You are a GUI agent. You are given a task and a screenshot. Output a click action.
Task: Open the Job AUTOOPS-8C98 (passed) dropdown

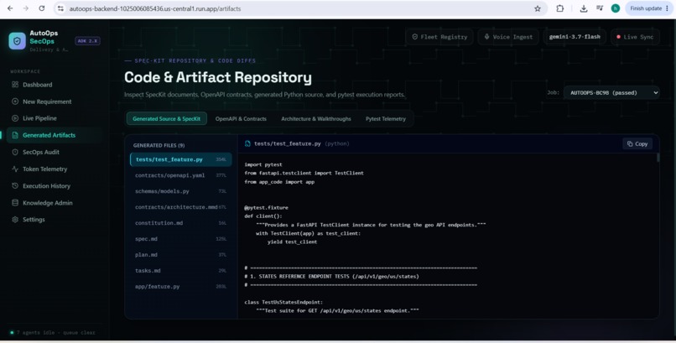(x=611, y=92)
